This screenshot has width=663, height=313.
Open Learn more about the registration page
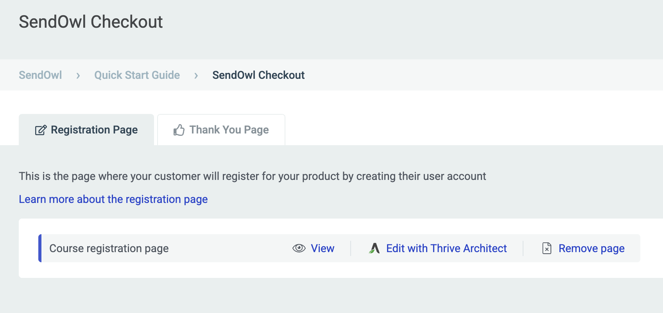[x=113, y=199]
